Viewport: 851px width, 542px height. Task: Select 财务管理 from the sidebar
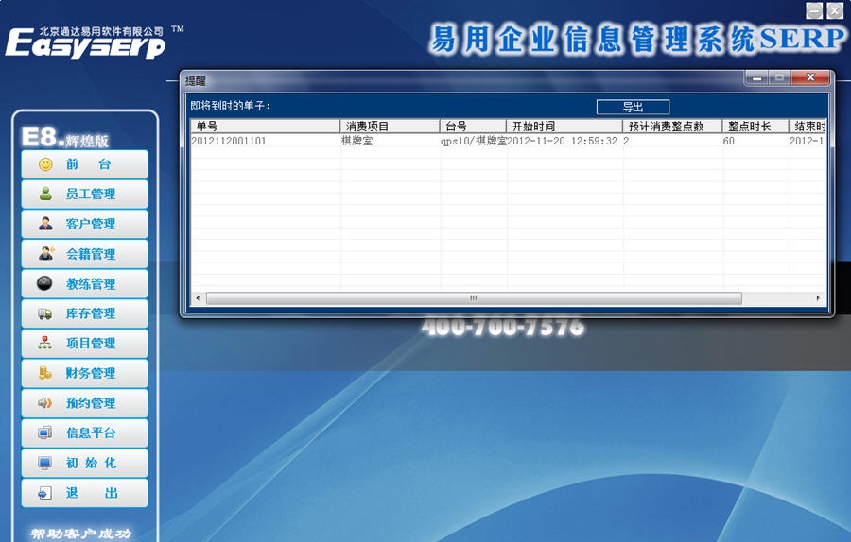(85, 373)
